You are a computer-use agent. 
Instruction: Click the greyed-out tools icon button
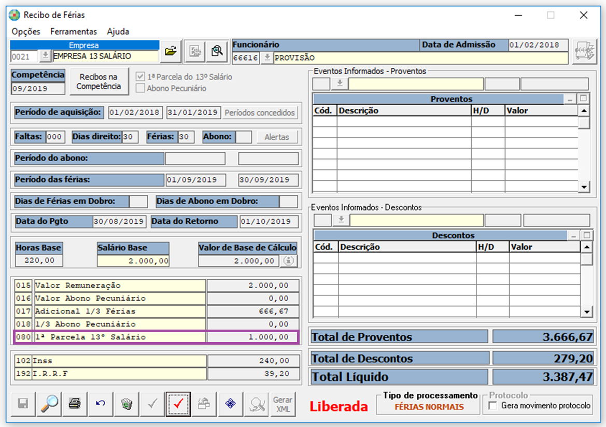click(x=257, y=404)
